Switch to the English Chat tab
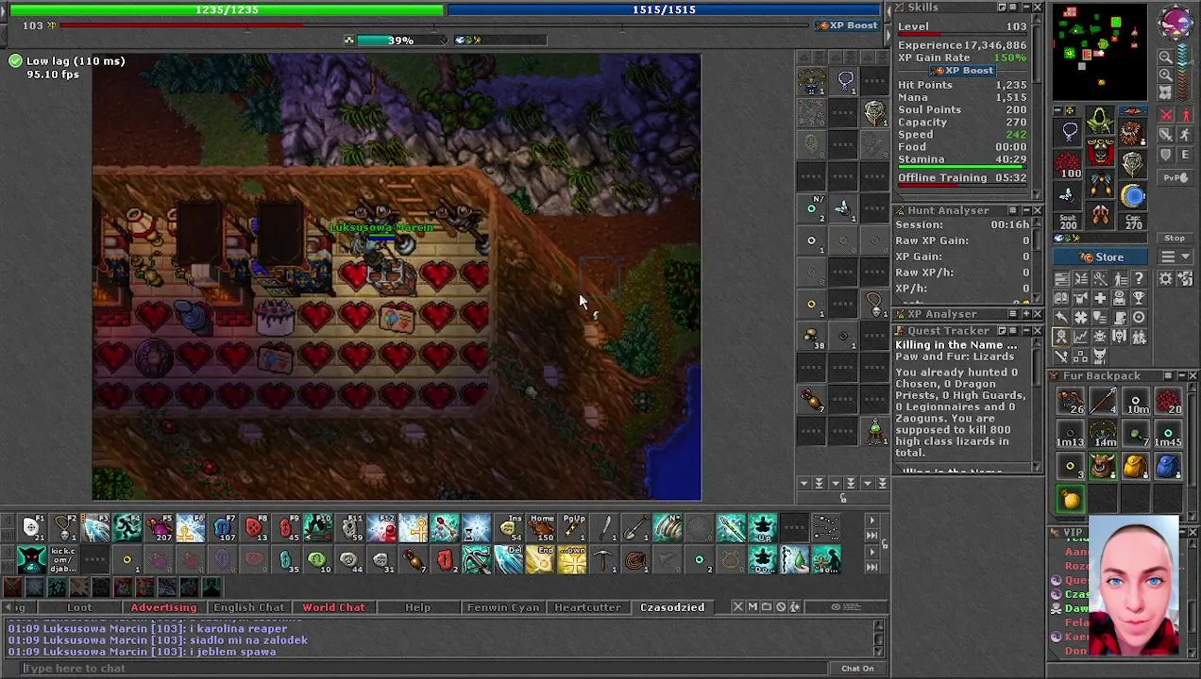This screenshot has height=679, width=1201. coord(248,607)
